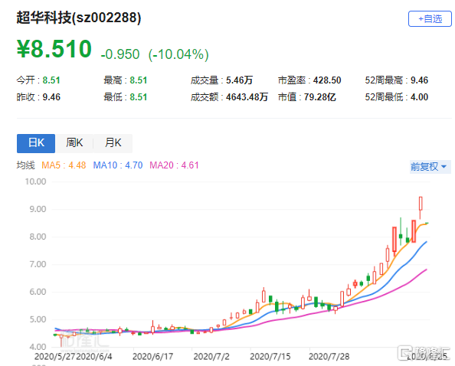Click the last green candlestick at 8.51
Screen dimensions: 455x366
[427, 223]
